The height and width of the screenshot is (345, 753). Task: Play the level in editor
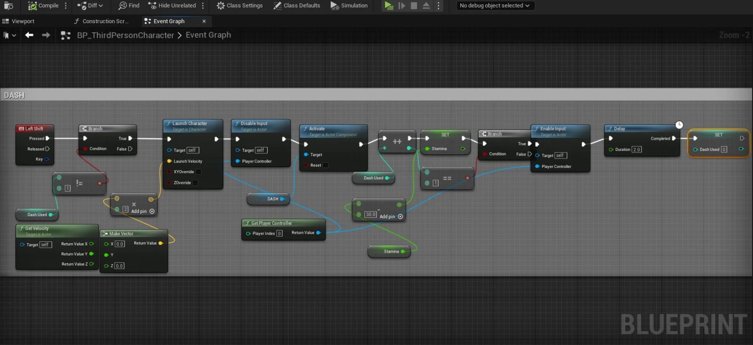[389, 6]
